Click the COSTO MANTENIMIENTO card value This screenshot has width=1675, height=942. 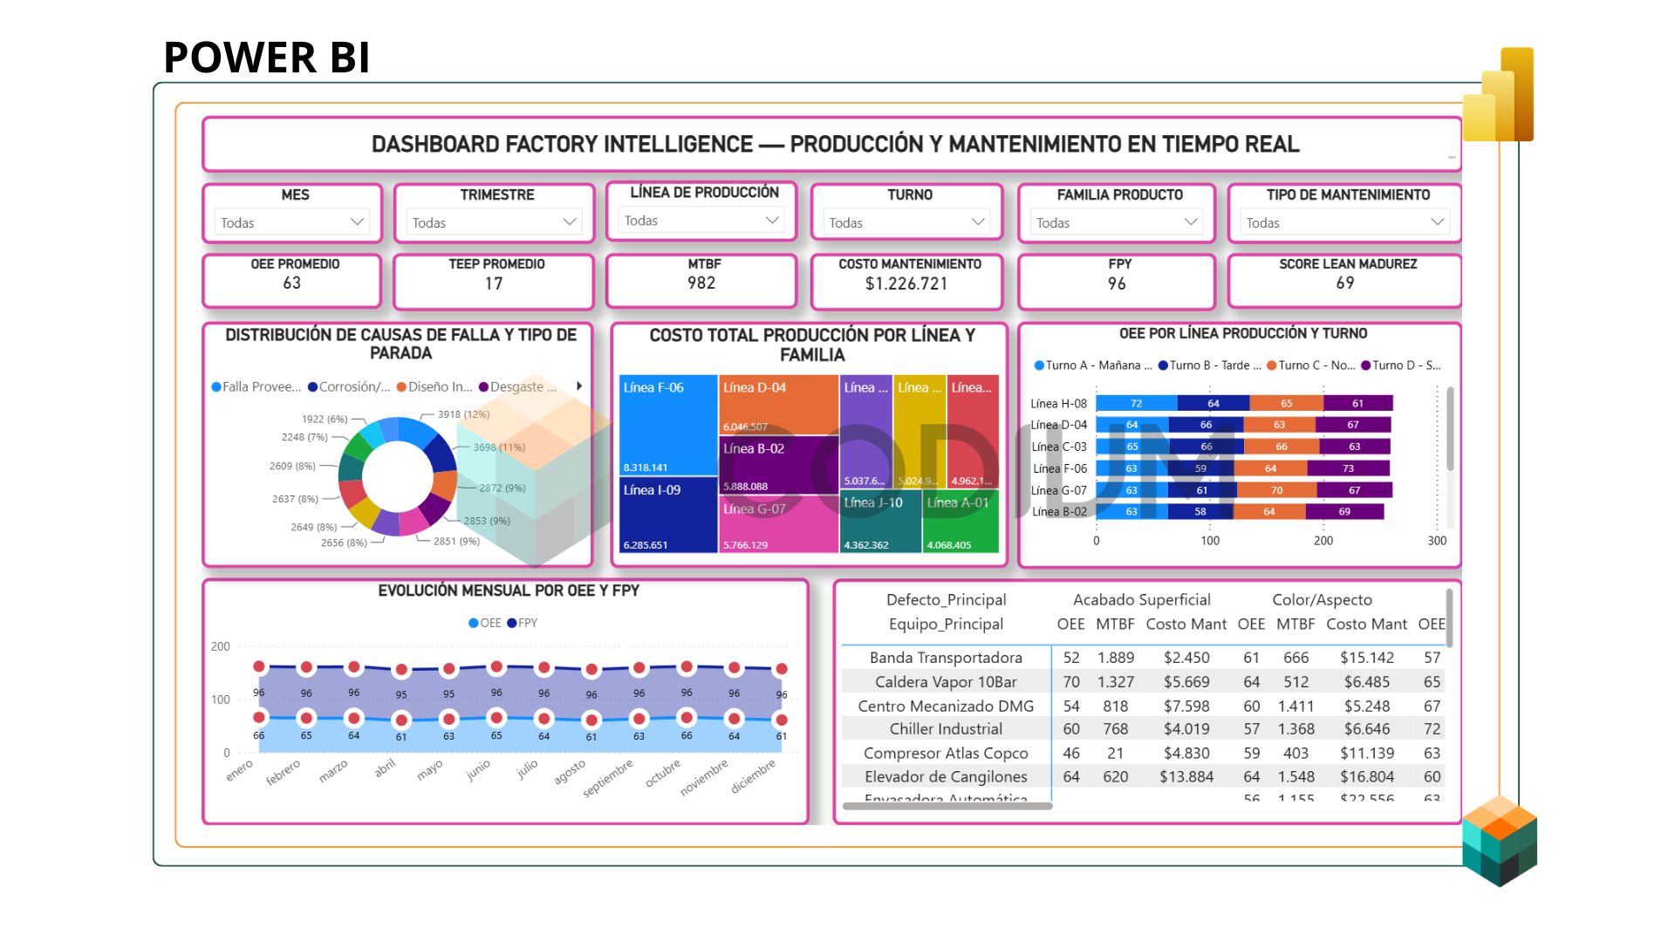[x=906, y=283]
